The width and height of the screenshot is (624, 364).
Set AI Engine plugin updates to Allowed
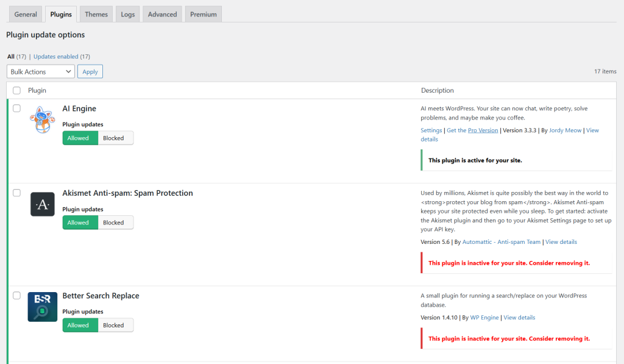pyautogui.click(x=80, y=138)
